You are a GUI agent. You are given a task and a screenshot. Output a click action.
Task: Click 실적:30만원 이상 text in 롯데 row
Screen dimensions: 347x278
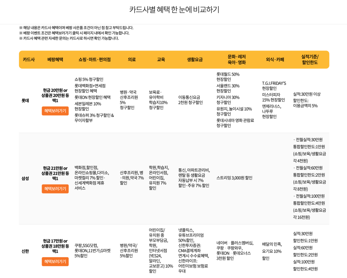pyautogui.click(x=307, y=94)
